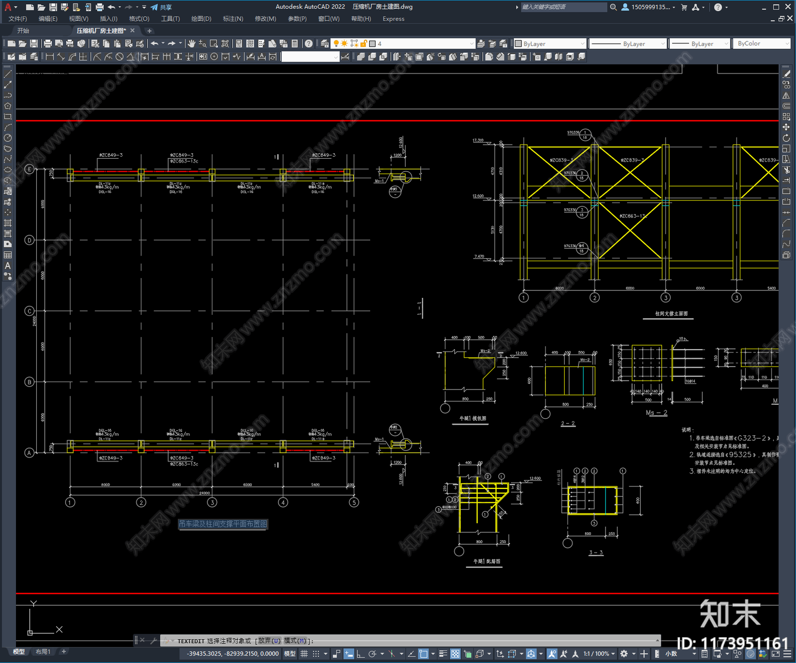
Task: Switch to the 布局1 layout tab
Action: pyautogui.click(x=43, y=652)
